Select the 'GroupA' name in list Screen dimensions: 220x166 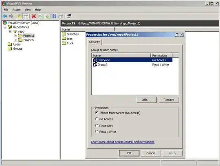click(102, 65)
